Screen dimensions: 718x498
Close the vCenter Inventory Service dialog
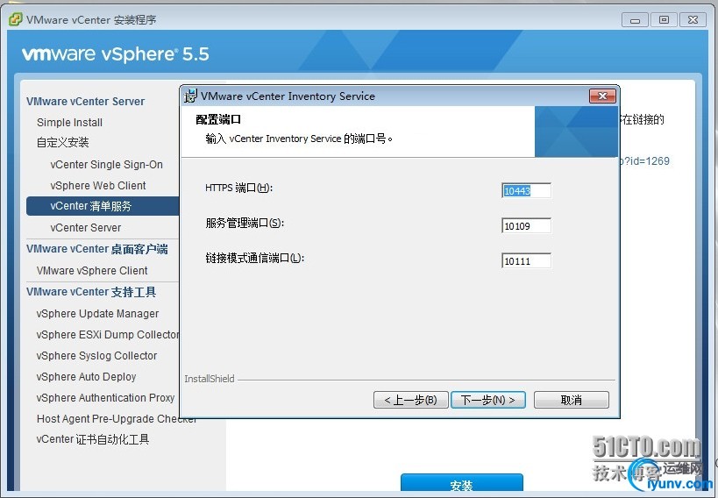click(x=602, y=96)
